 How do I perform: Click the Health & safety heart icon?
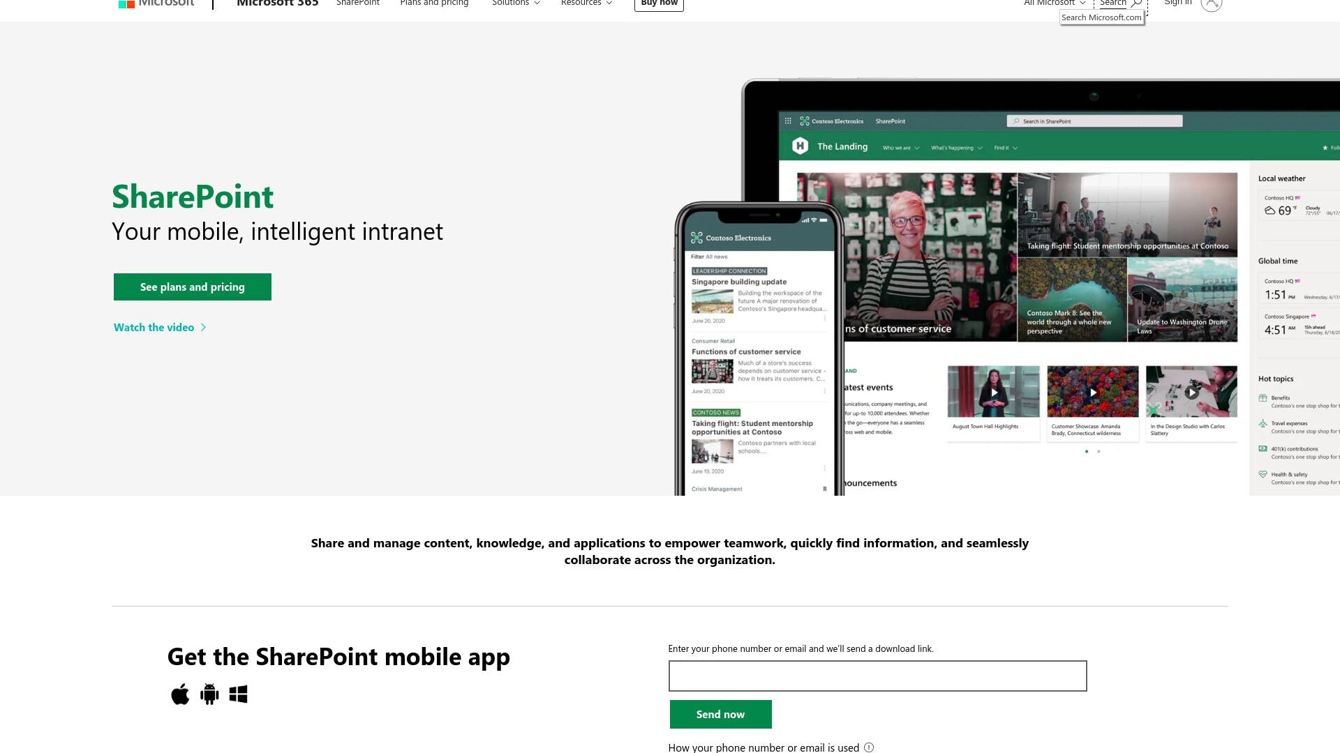(x=1263, y=474)
